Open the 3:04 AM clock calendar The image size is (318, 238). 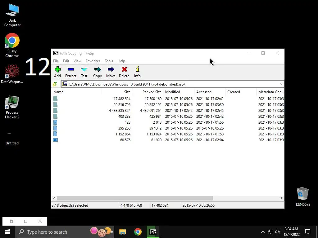(291, 232)
